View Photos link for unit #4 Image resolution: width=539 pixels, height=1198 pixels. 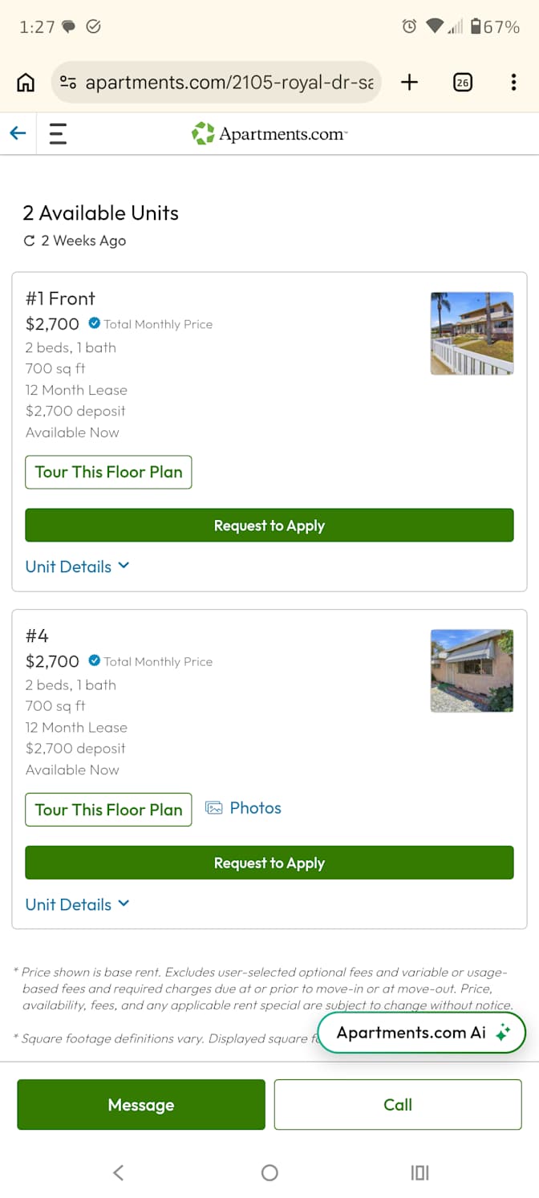click(x=244, y=808)
